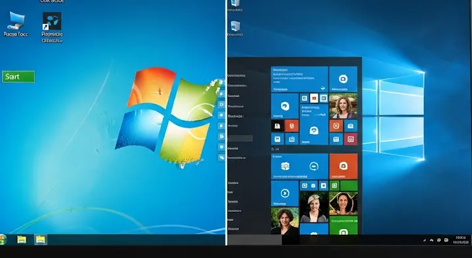Open the large orange tile with white camera icon
472x258 pixels.
click(x=343, y=166)
